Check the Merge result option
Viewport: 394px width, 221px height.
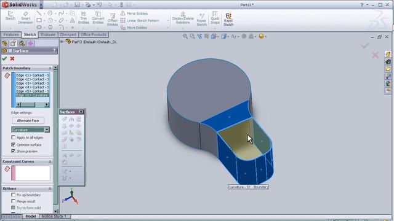click(14, 201)
